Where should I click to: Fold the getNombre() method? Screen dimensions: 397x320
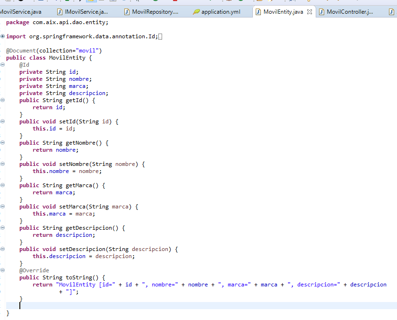point(3,143)
